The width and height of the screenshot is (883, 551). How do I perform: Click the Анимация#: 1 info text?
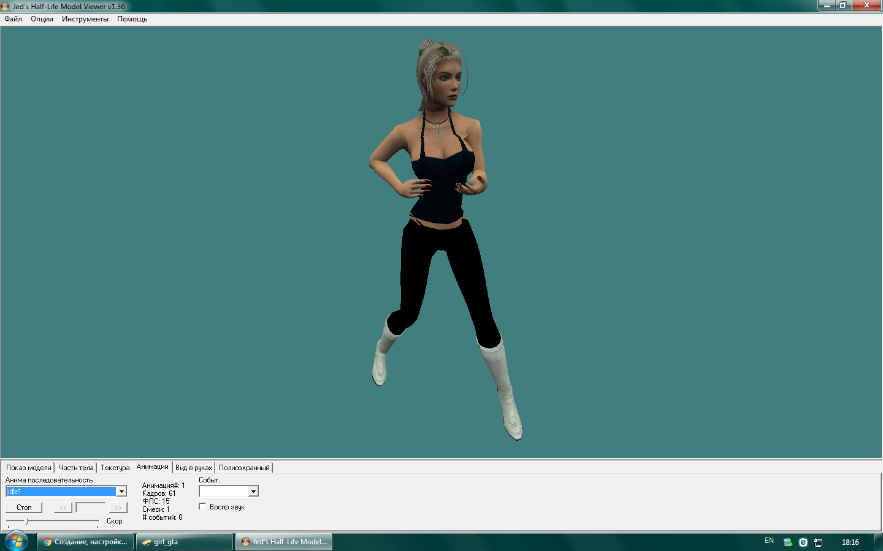(x=163, y=485)
